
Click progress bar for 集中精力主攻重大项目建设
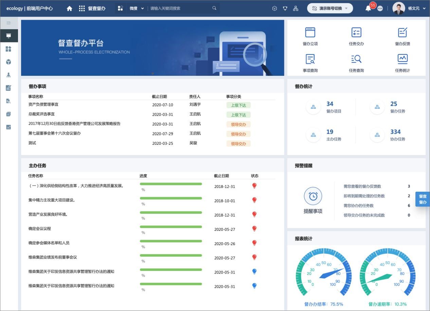pyautogui.click(x=171, y=198)
